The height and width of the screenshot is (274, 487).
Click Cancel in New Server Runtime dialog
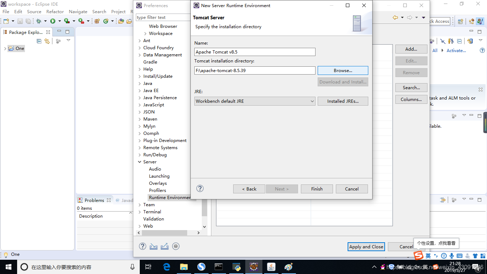352,189
